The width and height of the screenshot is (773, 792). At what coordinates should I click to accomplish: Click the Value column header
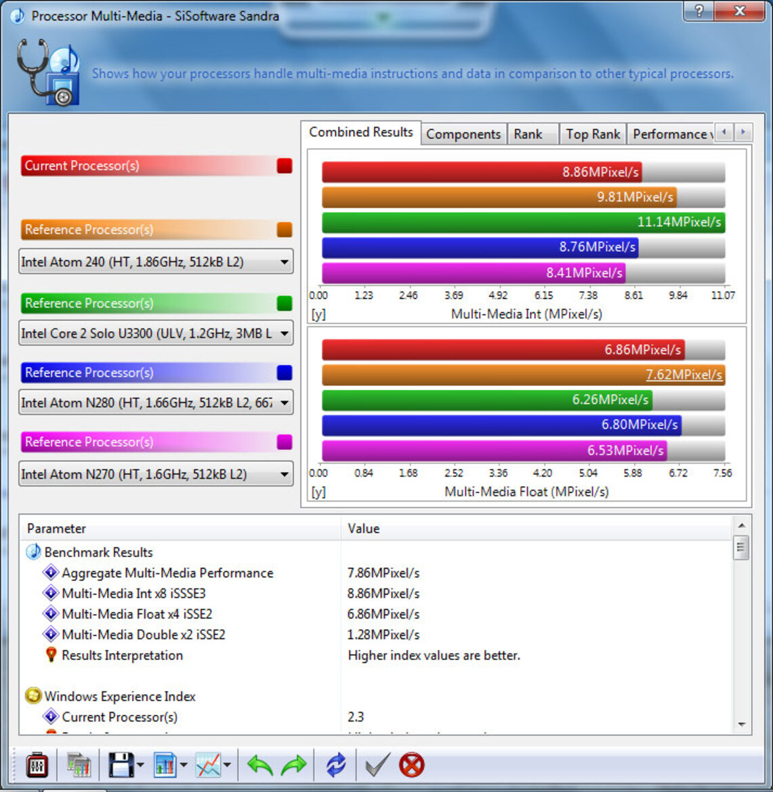click(537, 528)
